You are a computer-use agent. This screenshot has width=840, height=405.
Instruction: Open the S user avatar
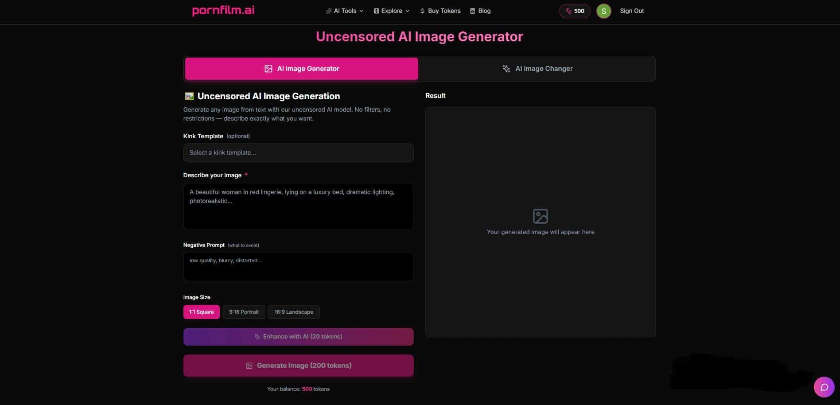[603, 11]
